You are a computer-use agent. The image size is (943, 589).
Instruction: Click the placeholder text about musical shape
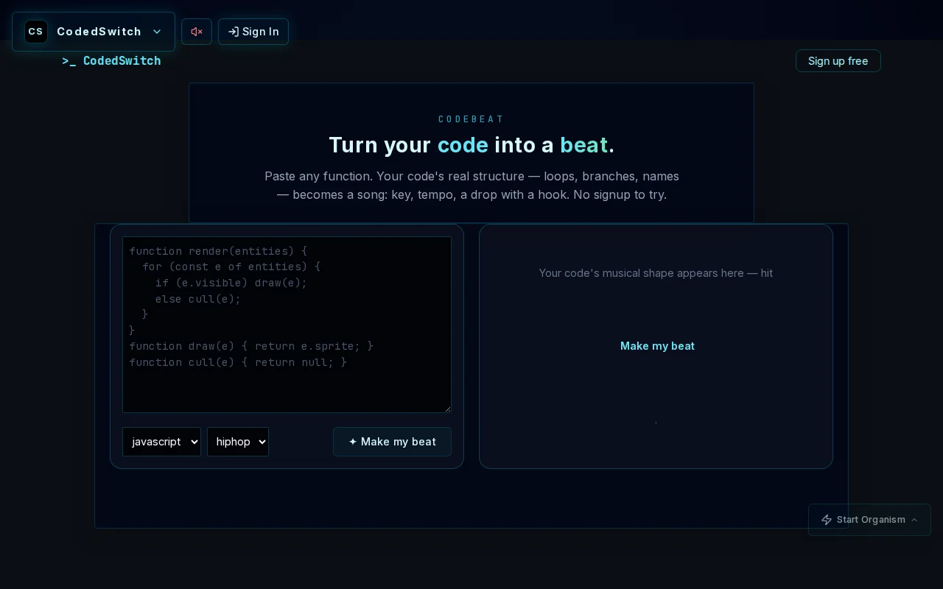pos(656,273)
